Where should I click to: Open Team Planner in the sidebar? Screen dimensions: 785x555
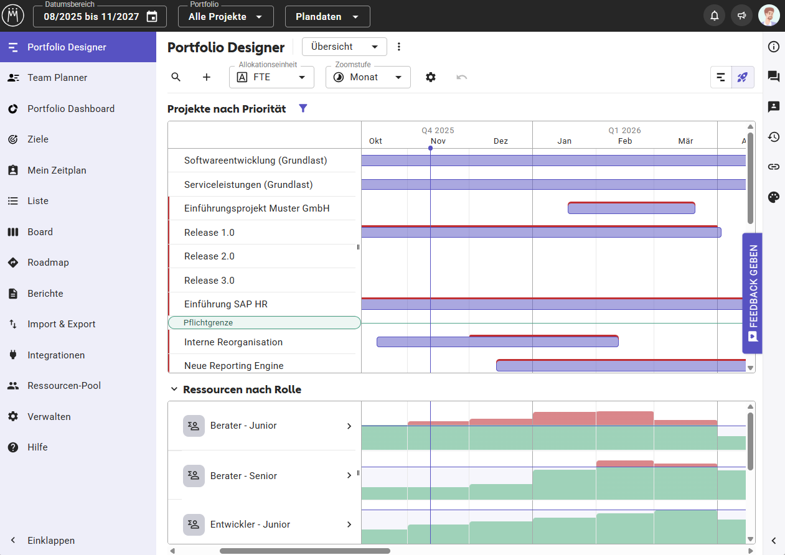pyautogui.click(x=57, y=78)
